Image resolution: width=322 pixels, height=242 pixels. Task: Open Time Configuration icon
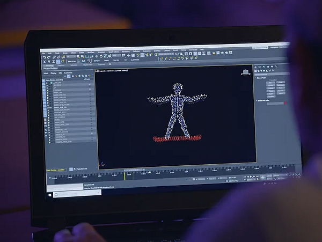pyautogui.click(x=258, y=179)
